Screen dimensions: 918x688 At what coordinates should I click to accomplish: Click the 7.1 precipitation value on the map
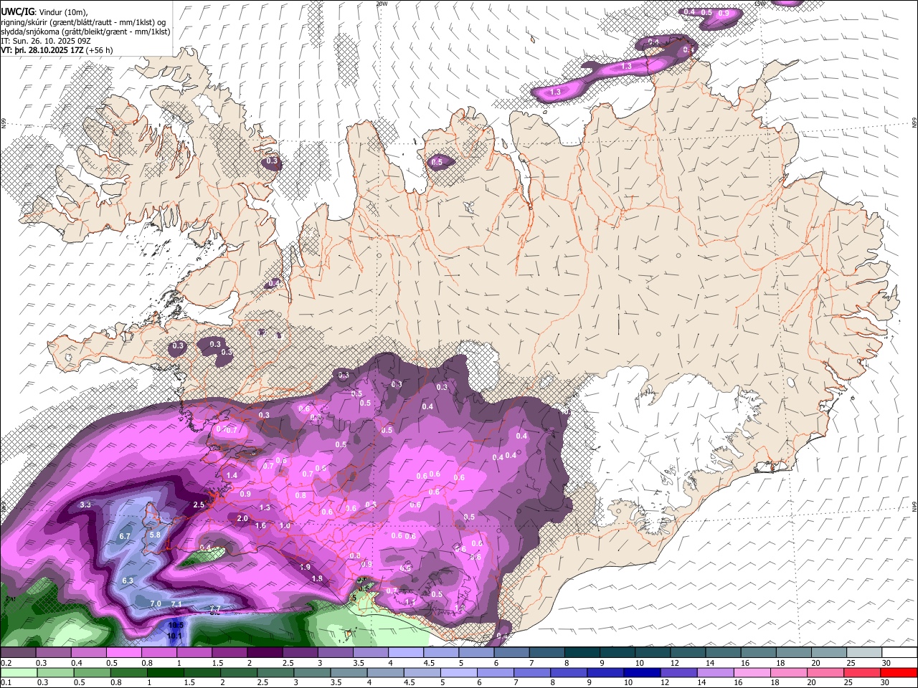pyautogui.click(x=176, y=605)
